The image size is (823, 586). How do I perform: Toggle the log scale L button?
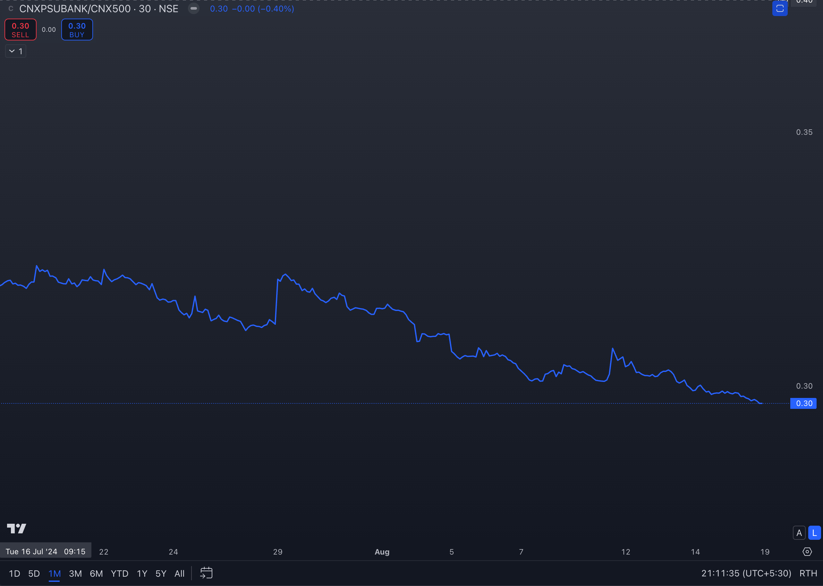pyautogui.click(x=814, y=533)
